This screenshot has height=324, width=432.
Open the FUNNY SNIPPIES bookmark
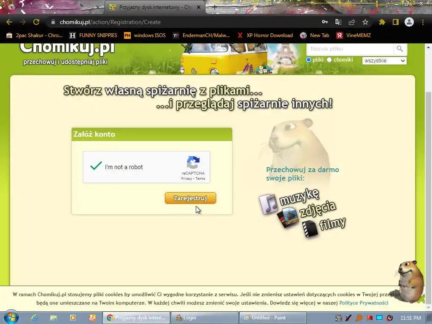(93, 35)
